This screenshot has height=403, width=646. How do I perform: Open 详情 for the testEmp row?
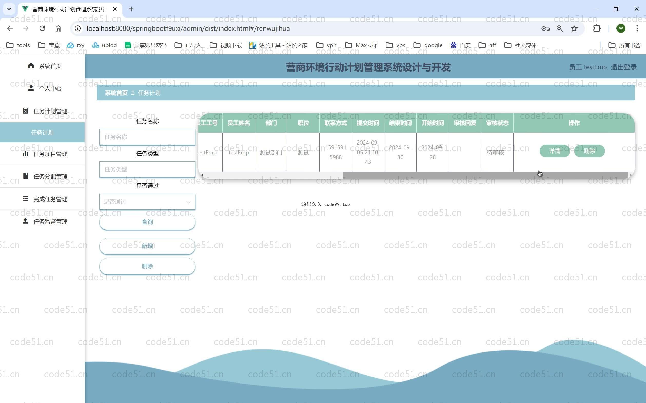click(554, 151)
